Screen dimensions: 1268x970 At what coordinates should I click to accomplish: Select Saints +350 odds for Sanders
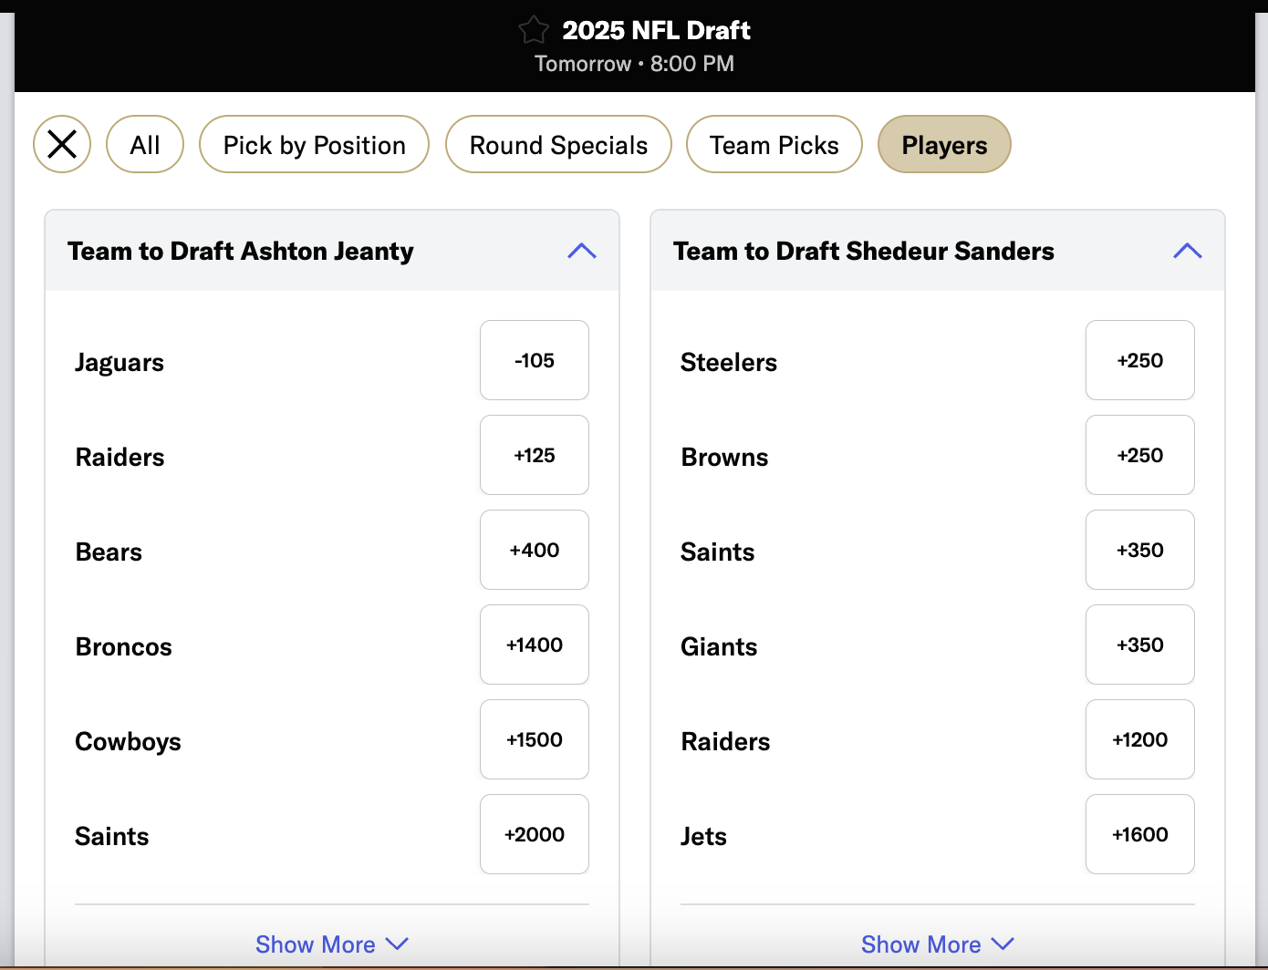click(x=1140, y=550)
